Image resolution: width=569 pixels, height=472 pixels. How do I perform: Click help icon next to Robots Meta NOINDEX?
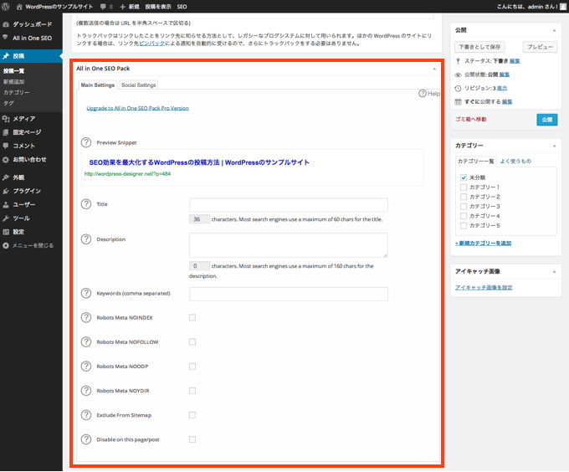(86, 317)
